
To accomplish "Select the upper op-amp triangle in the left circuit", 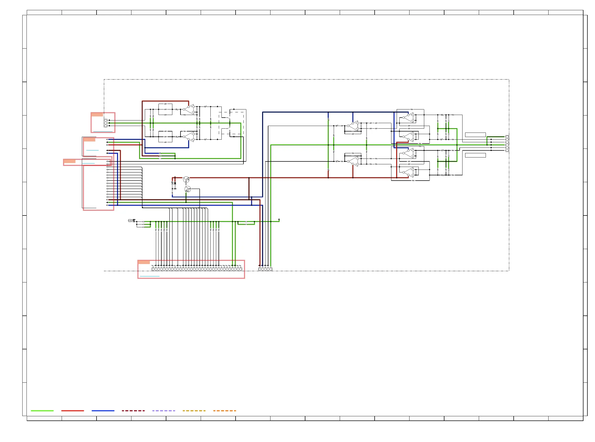I will [x=189, y=109].
